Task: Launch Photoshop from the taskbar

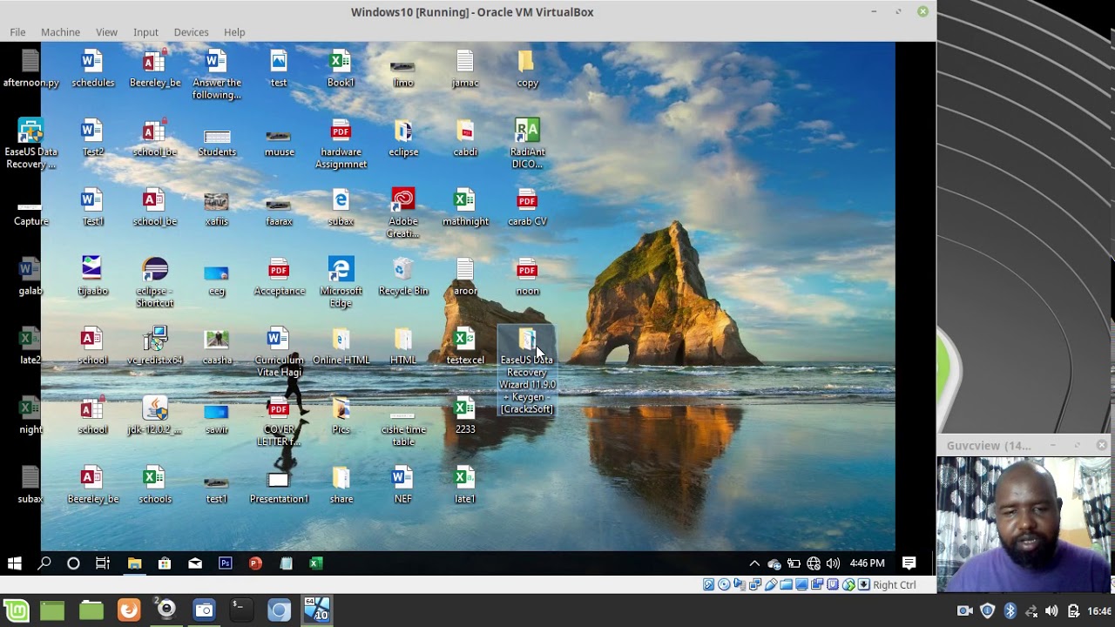Action: coord(225,563)
